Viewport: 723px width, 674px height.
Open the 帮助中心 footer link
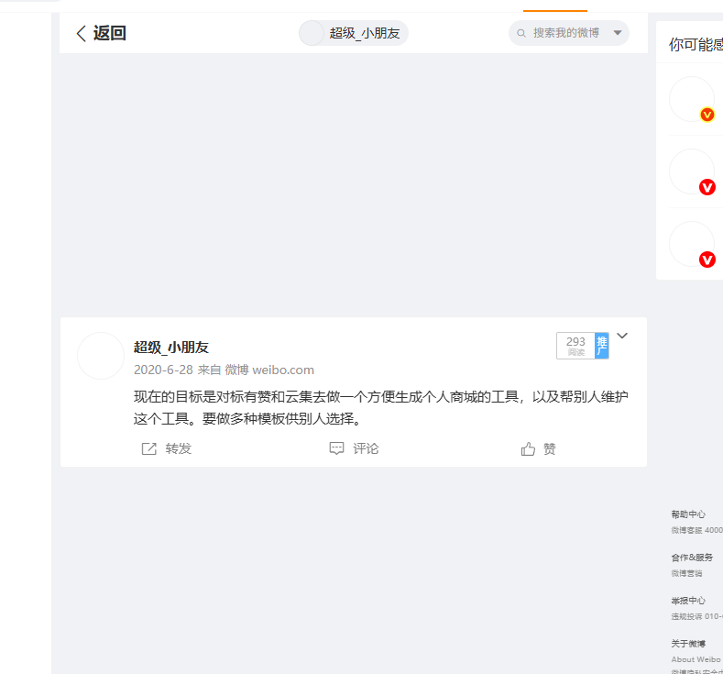pos(688,514)
